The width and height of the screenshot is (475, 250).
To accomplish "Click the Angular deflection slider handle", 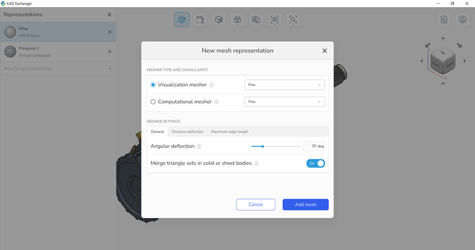I will coord(263,146).
